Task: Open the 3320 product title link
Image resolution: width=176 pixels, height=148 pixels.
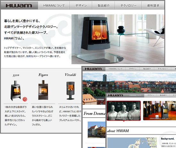Action: click(16, 75)
